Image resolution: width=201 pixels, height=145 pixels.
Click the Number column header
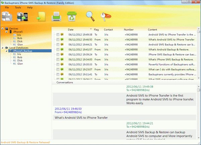129,30
